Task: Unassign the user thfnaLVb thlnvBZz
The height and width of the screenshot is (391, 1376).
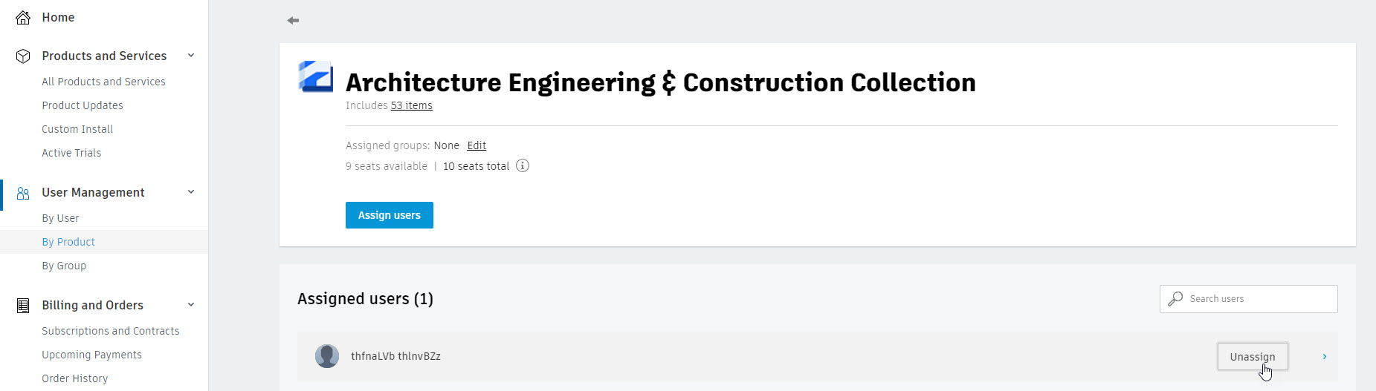Action: click(x=1253, y=357)
